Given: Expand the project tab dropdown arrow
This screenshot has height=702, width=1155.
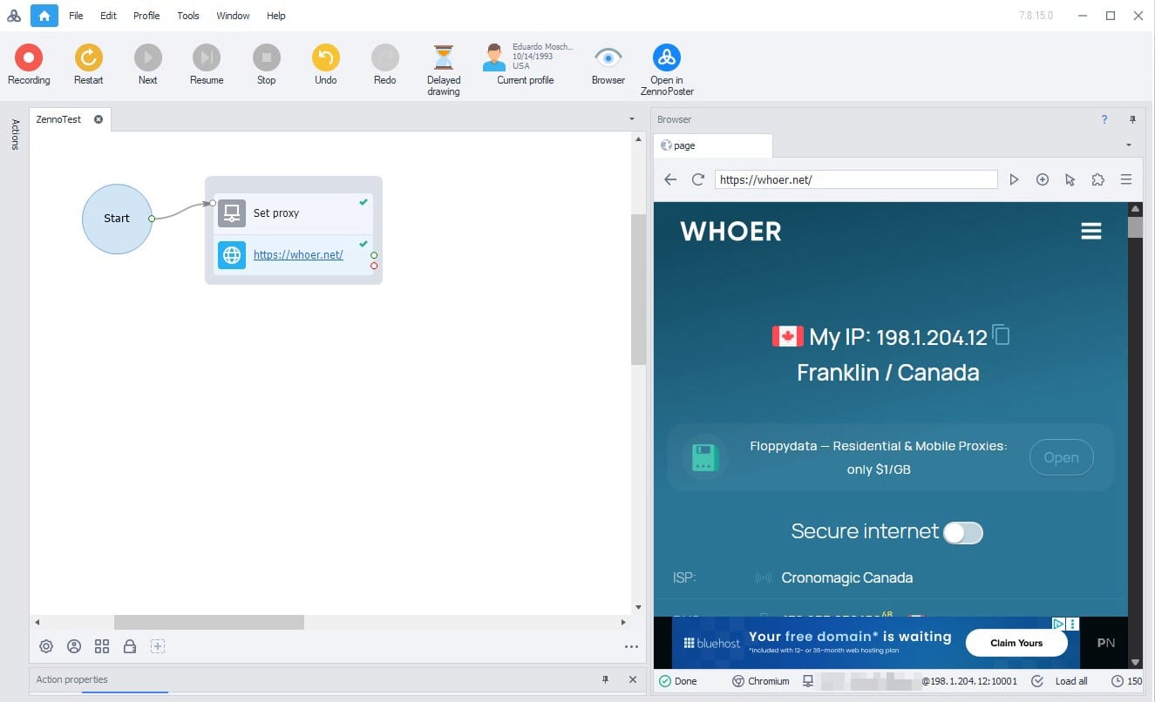Looking at the screenshot, I should [630, 118].
